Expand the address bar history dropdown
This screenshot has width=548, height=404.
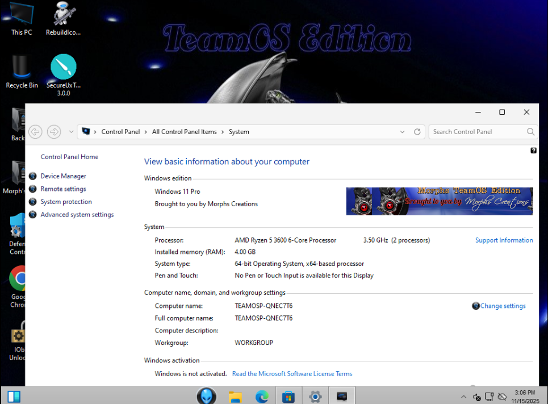[x=403, y=132]
